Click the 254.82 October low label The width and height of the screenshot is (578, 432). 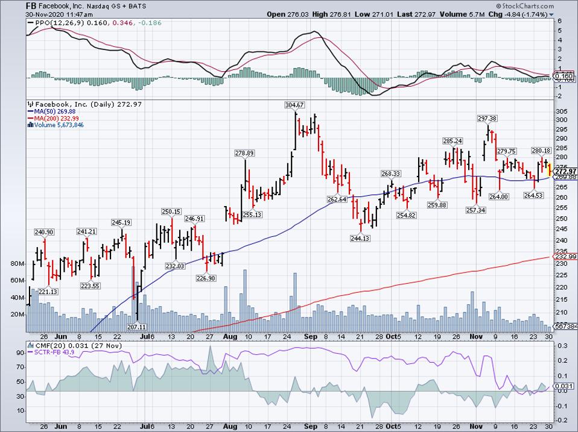[x=406, y=215]
